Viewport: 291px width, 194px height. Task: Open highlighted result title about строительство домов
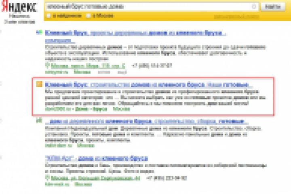click(x=149, y=85)
